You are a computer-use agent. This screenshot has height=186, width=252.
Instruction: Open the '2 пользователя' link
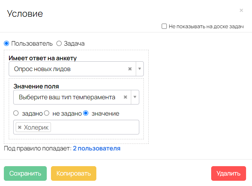pos(97,148)
